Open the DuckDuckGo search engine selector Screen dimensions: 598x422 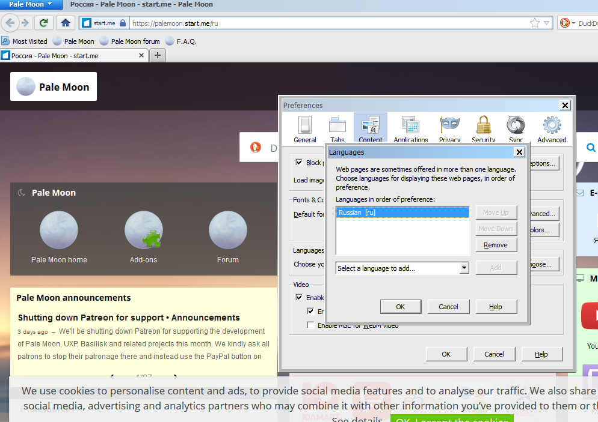[x=567, y=23]
